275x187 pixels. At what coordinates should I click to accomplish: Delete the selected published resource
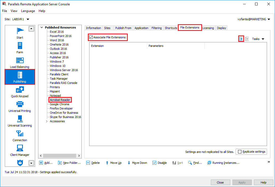point(93,163)
